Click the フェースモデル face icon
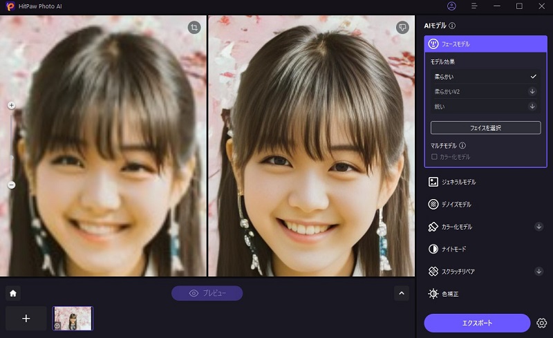This screenshot has width=553, height=338. [x=433, y=44]
